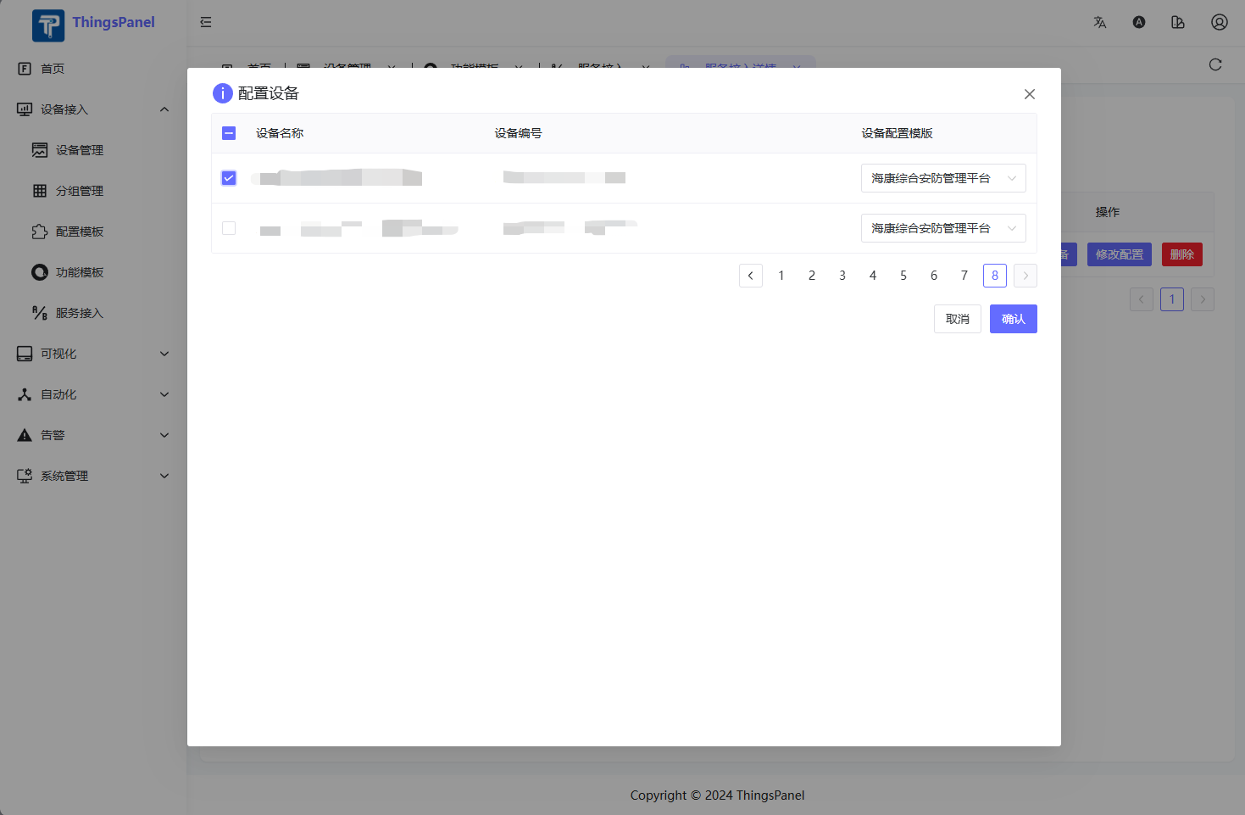Check the second device row checkbox
This screenshot has width=1245, height=815.
[228, 228]
